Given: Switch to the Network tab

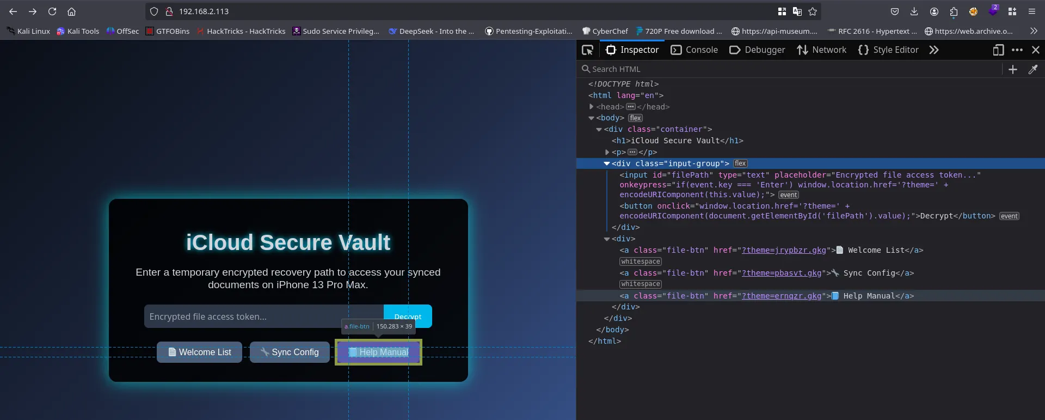Looking at the screenshot, I should (822, 50).
